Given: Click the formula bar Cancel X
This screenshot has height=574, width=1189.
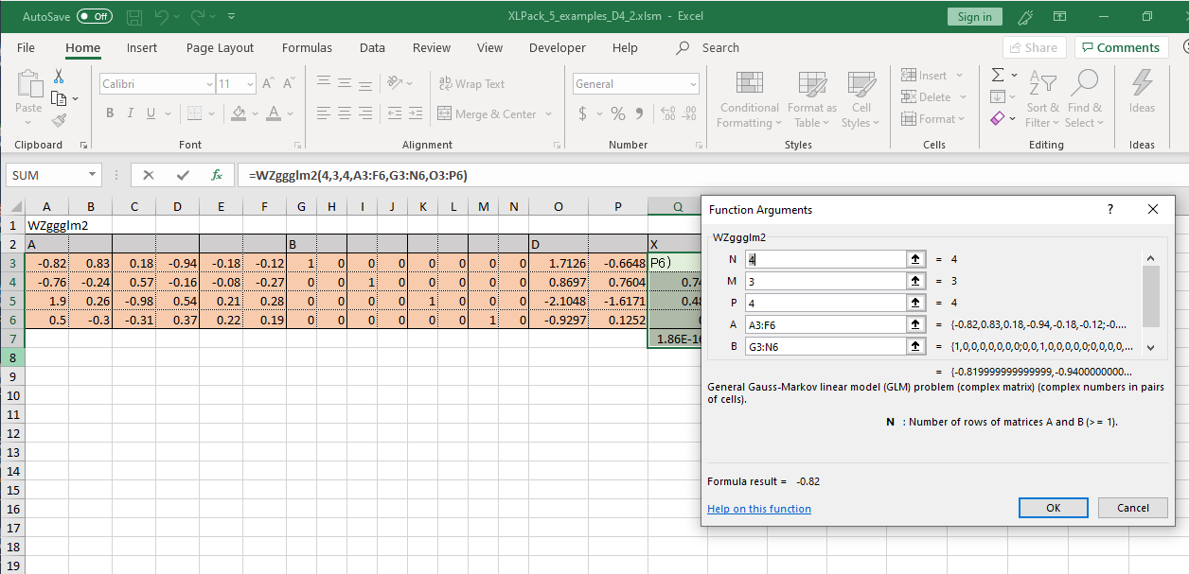Looking at the screenshot, I should pyautogui.click(x=149, y=175).
